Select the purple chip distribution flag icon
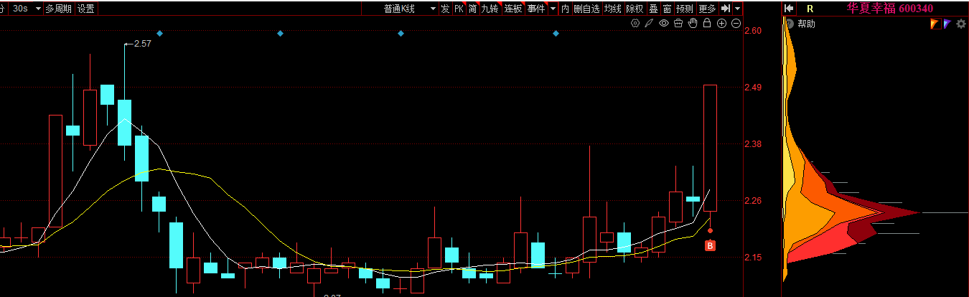The height and width of the screenshot is (297, 969). click(947, 24)
